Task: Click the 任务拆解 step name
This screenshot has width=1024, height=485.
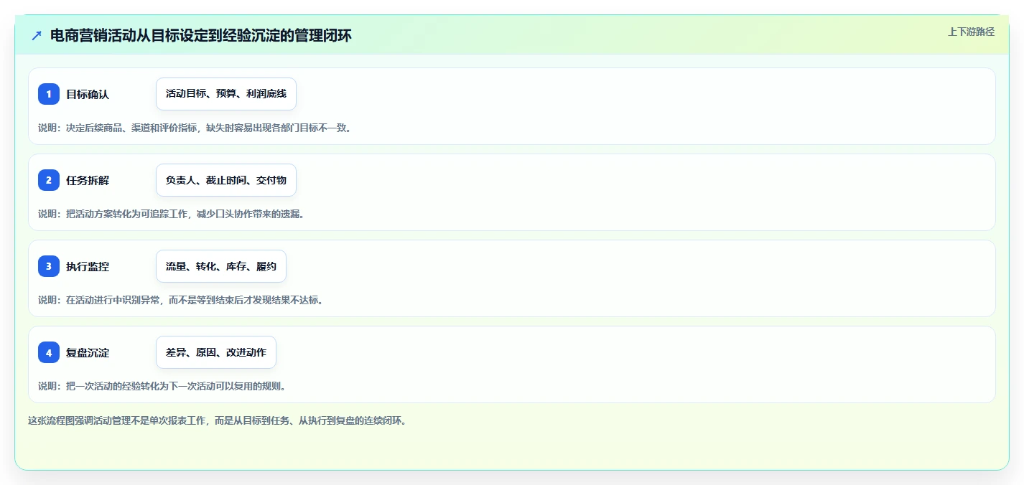Action: [88, 180]
